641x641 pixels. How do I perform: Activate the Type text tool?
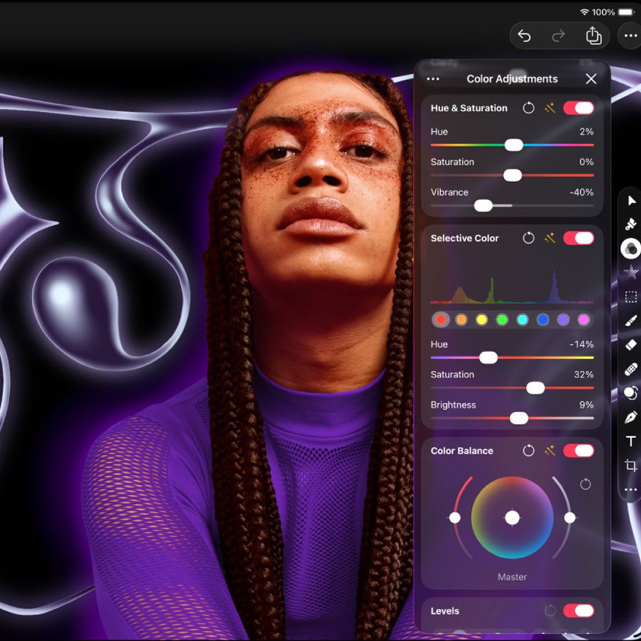click(x=631, y=441)
